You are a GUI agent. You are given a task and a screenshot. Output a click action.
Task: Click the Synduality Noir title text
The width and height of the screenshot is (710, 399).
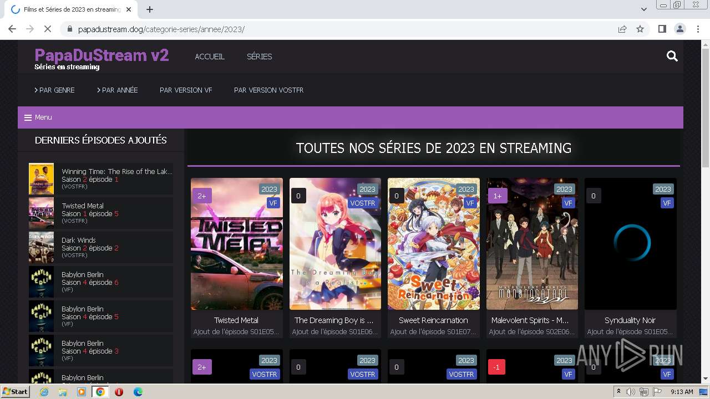(630, 320)
